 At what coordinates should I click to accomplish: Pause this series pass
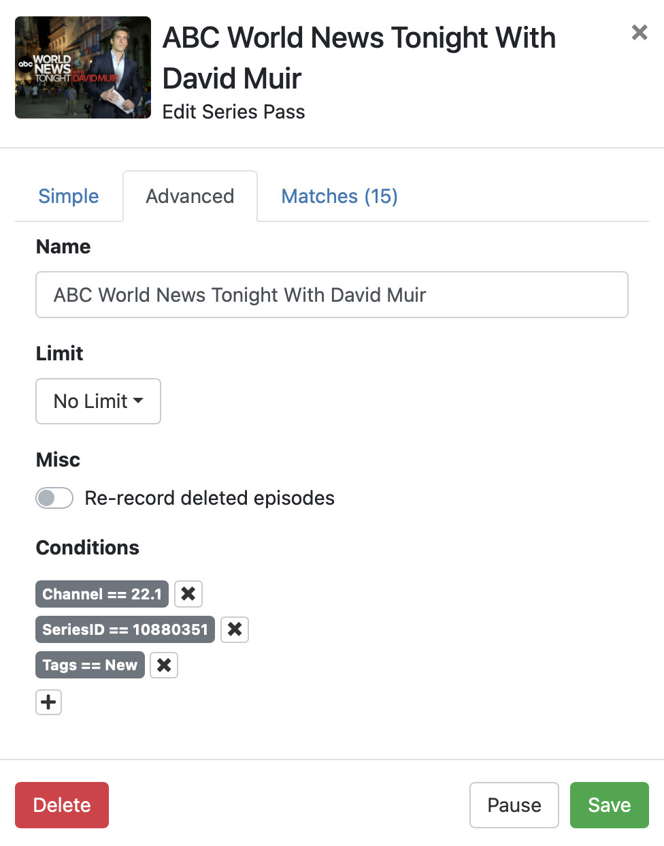514,805
